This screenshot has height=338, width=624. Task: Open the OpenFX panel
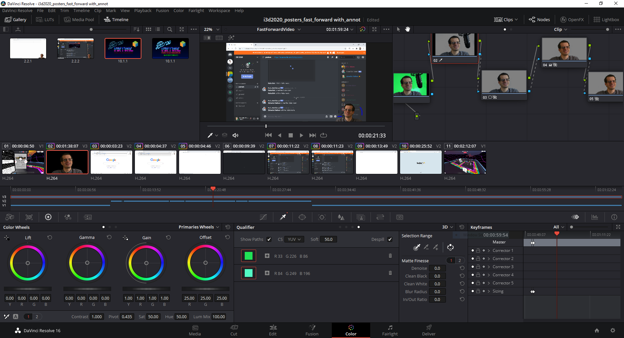click(x=572, y=19)
